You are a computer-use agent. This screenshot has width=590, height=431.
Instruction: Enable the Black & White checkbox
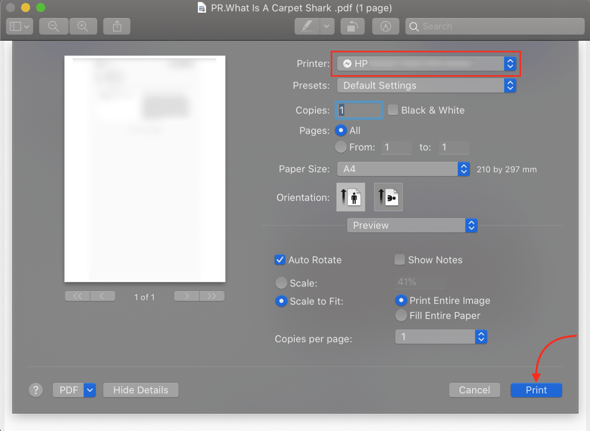(393, 110)
